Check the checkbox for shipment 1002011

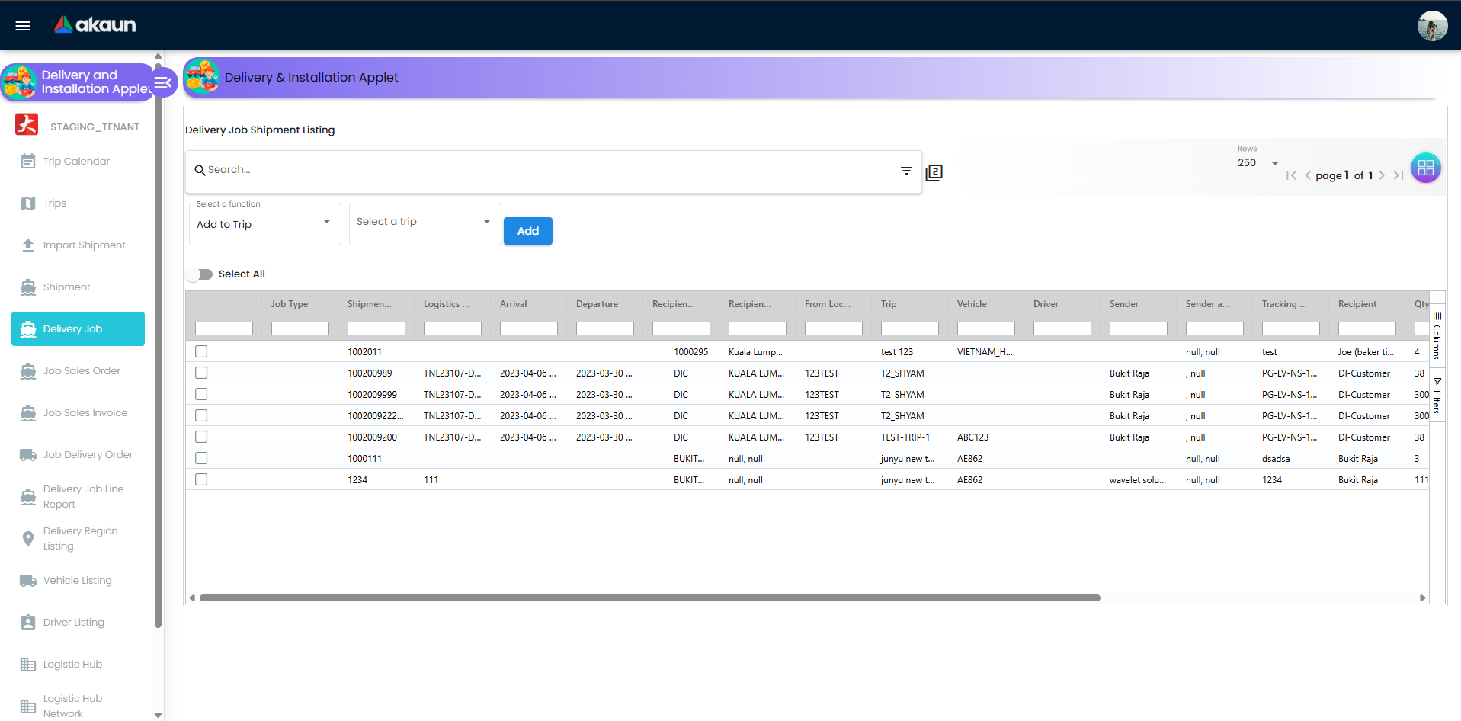pyautogui.click(x=200, y=351)
